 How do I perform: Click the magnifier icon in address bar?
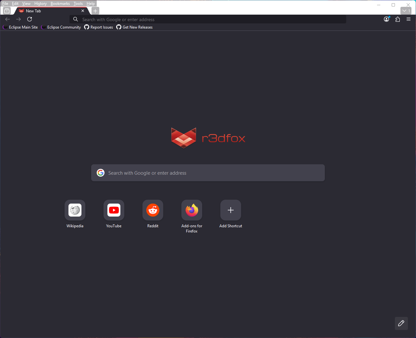76,19
